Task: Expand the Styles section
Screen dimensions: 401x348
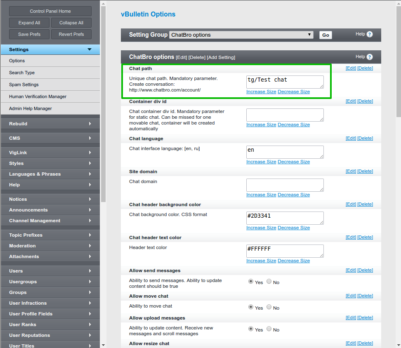Action: 50,163
